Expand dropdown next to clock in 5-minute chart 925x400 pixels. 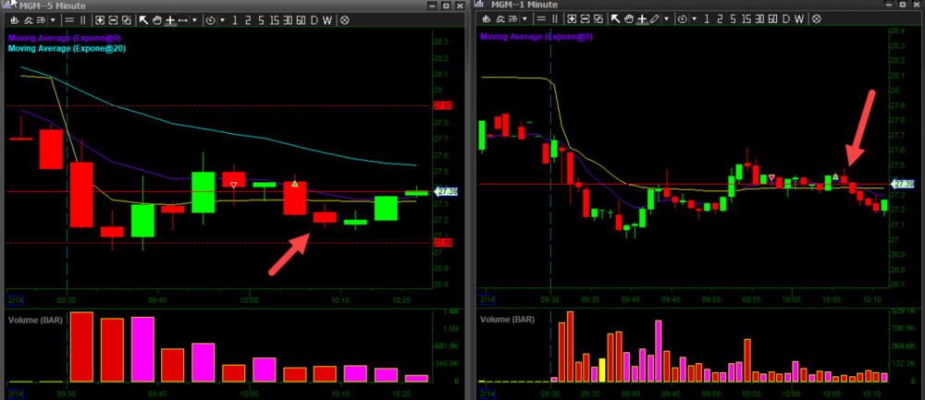[223, 19]
